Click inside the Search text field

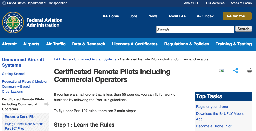(x=195, y=30)
